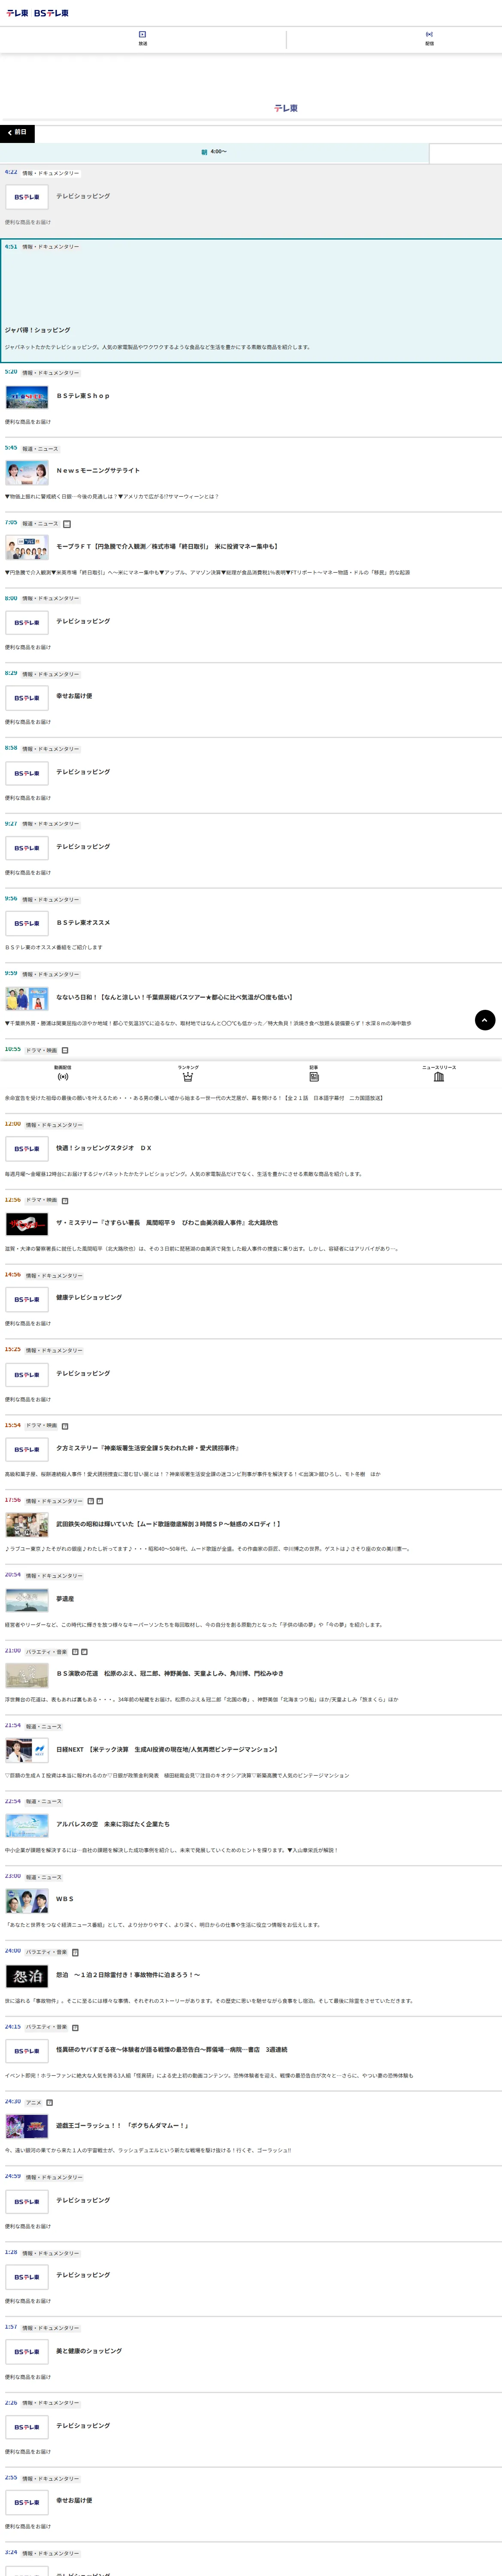
Task: Click the icon beside the 12:56 ドラマ・映画 tag
Action: pos(65,1200)
